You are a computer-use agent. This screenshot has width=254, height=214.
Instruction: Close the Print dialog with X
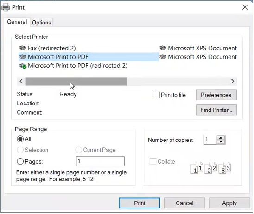point(245,7)
